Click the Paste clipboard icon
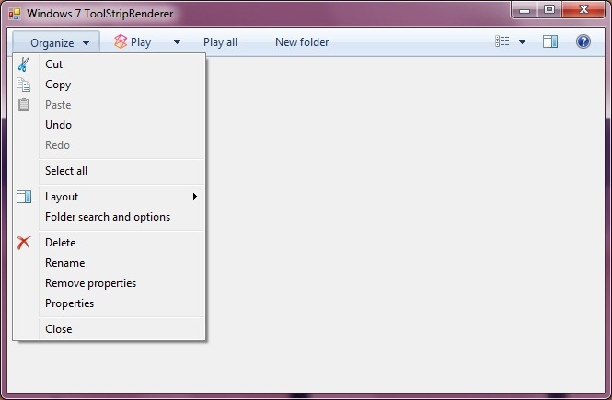The height and width of the screenshot is (400, 612). pos(24,105)
